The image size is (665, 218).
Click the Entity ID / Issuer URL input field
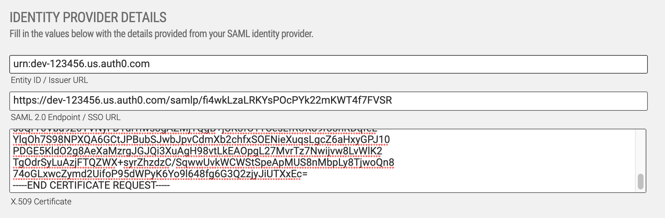[x=328, y=64]
